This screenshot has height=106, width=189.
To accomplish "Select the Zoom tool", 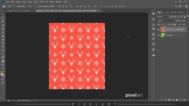I will click(x=3, y=65).
